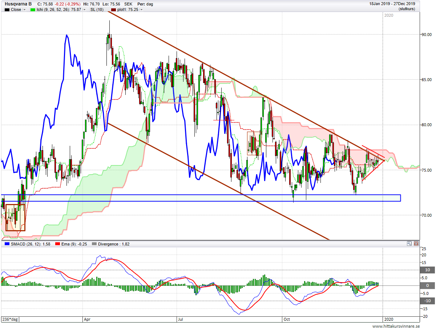Viewport: 436px width, 328px height.
Task: Click the gray Divergence color swatch
Action: (x=95, y=244)
